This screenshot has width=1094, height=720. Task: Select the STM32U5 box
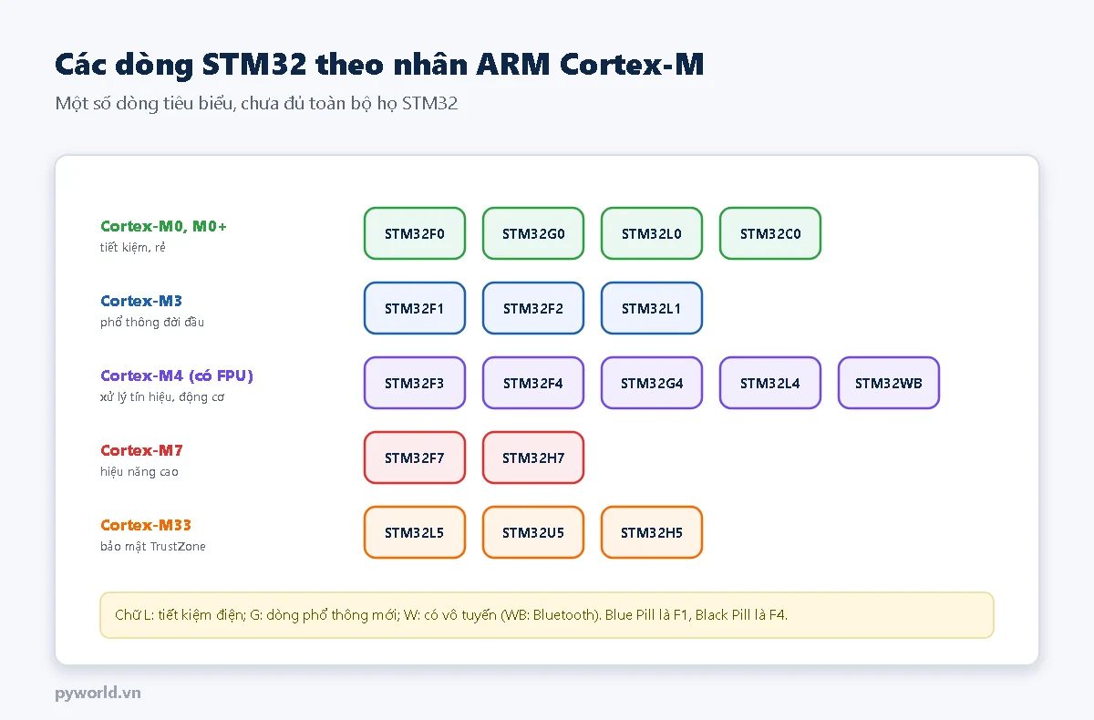533,532
